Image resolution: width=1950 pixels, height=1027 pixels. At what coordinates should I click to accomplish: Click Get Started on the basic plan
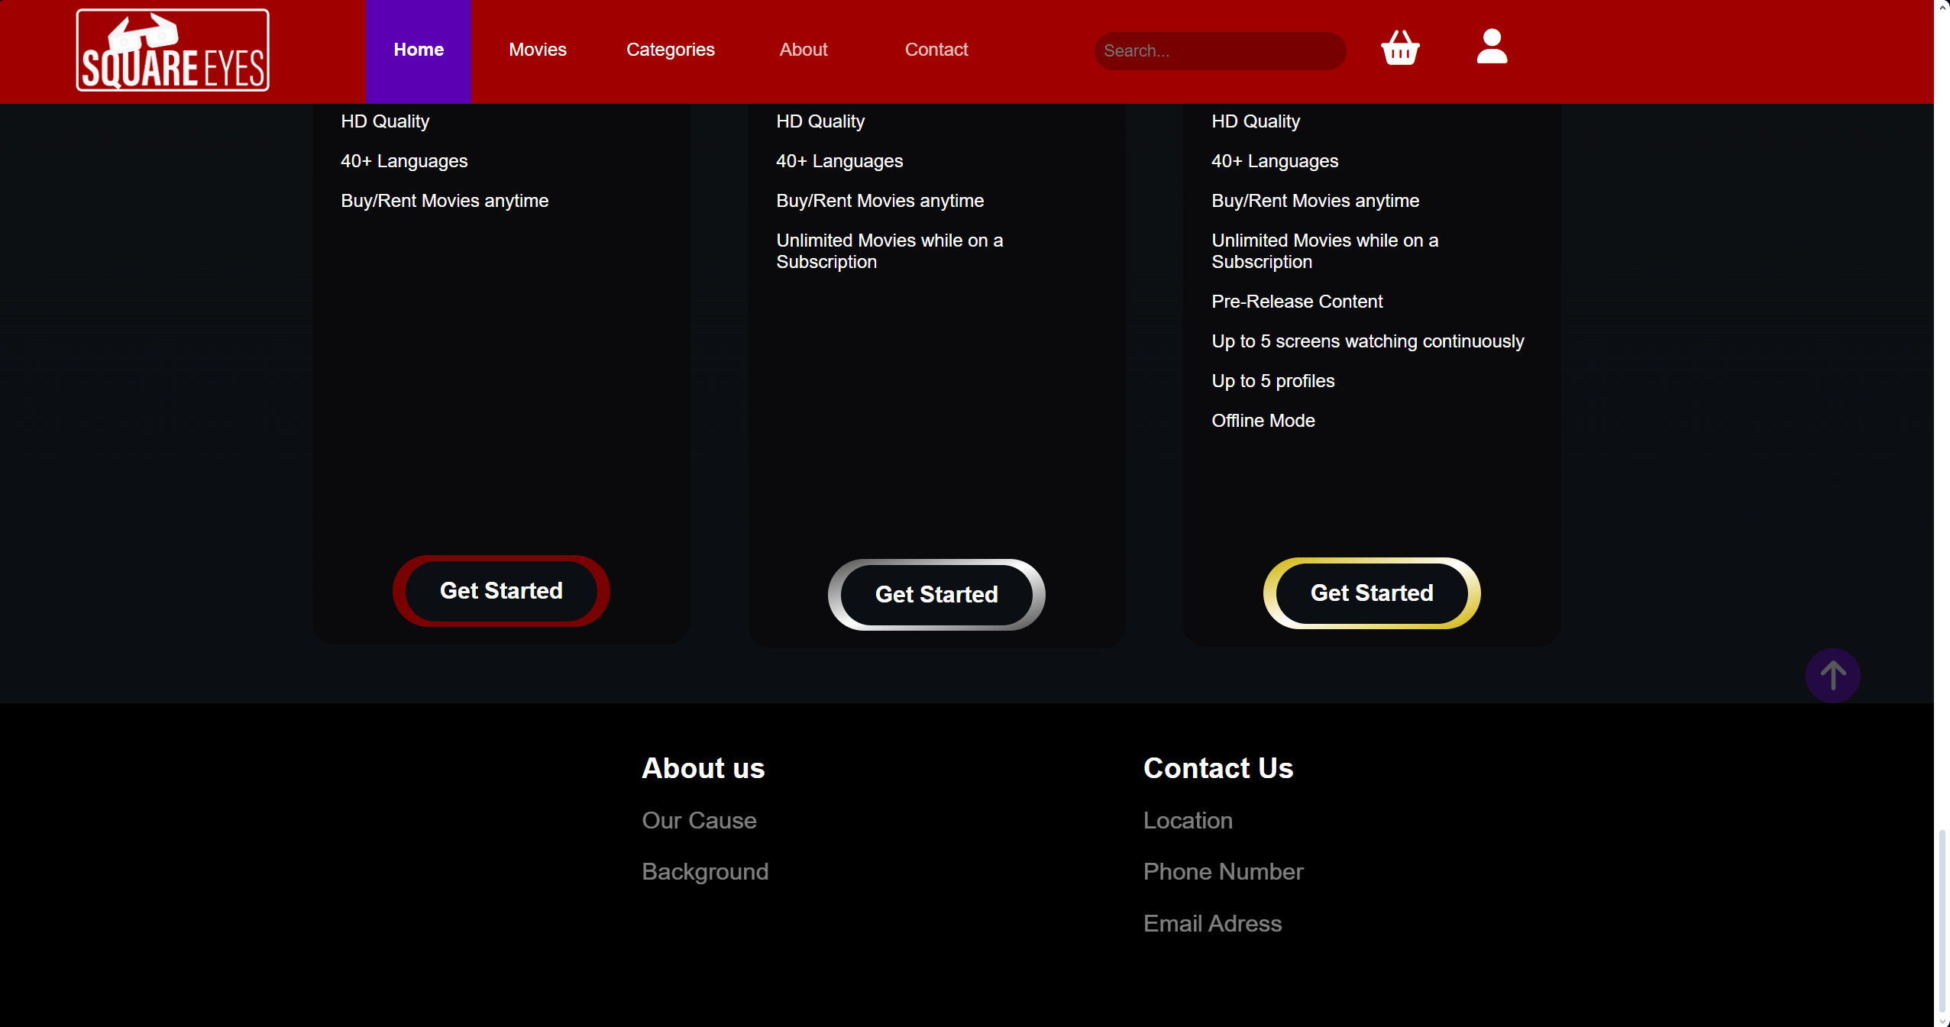pyautogui.click(x=501, y=590)
